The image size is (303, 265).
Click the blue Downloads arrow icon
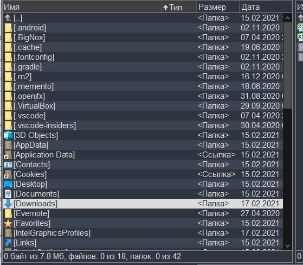[8, 204]
